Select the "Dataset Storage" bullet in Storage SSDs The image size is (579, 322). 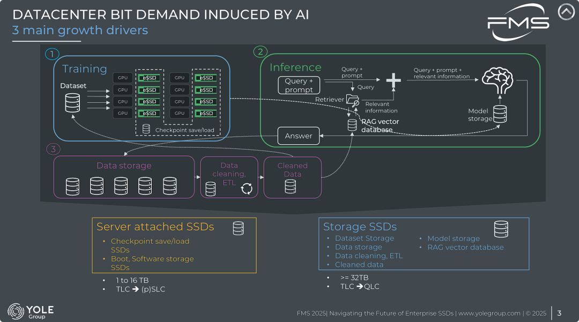(365, 238)
